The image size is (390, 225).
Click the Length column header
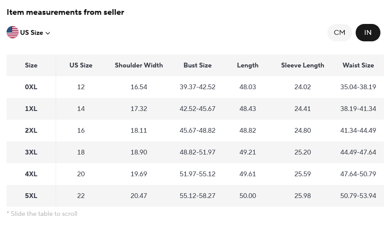[248, 65]
